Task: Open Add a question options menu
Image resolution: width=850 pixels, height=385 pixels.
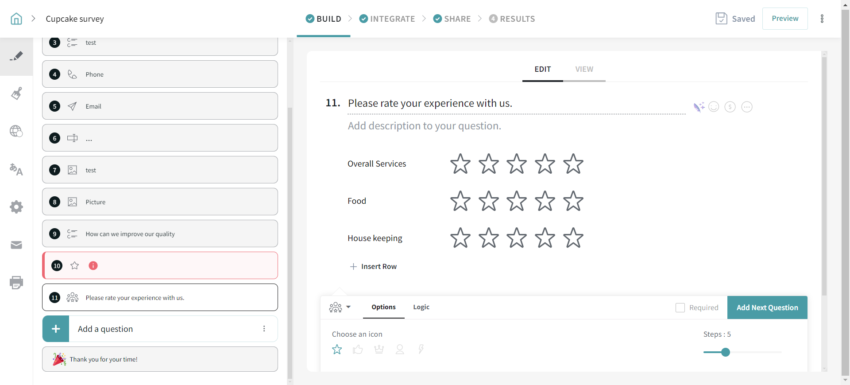Action: (x=264, y=329)
